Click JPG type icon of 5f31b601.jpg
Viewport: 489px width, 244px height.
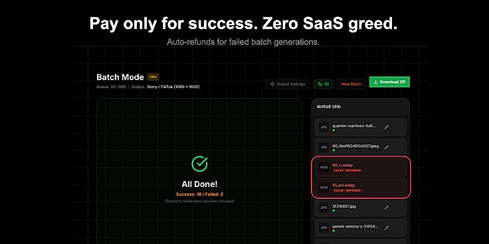pyautogui.click(x=324, y=208)
